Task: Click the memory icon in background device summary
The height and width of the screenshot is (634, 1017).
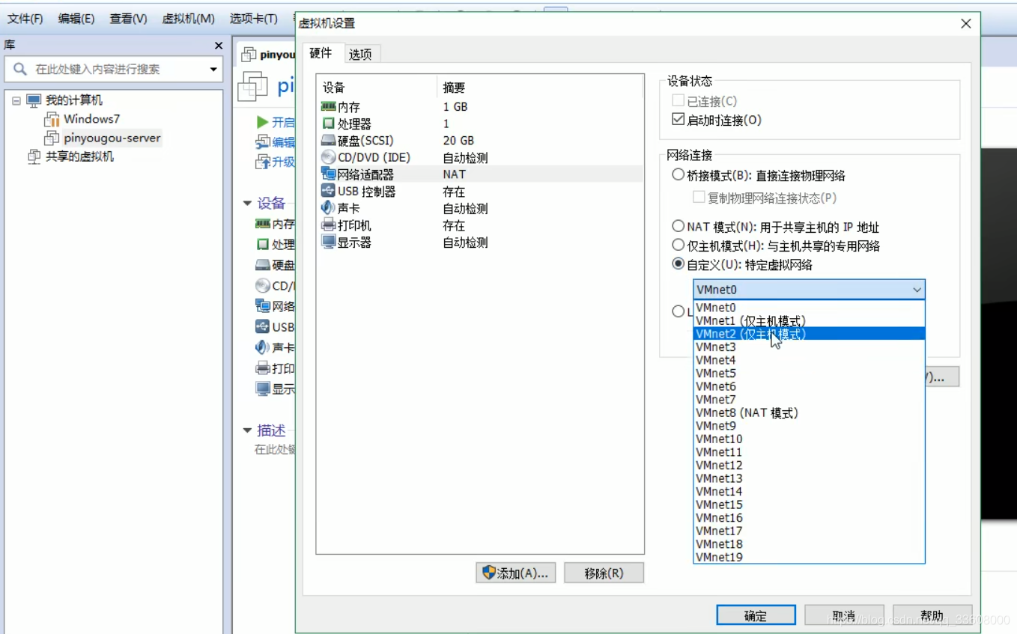Action: (262, 224)
